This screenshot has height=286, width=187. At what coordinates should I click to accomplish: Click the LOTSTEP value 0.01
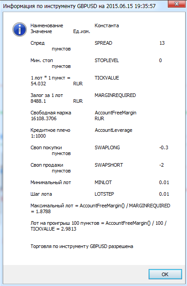[164, 194]
